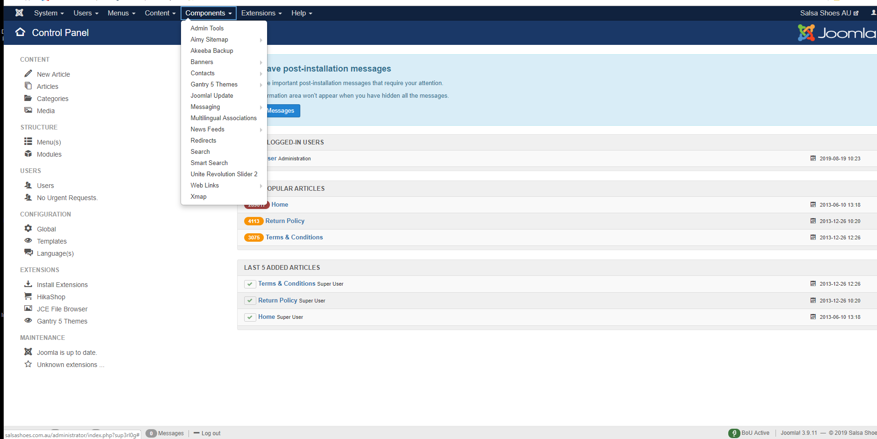The image size is (877, 439).
Task: Open the System dropdown menu
Action: tap(49, 13)
